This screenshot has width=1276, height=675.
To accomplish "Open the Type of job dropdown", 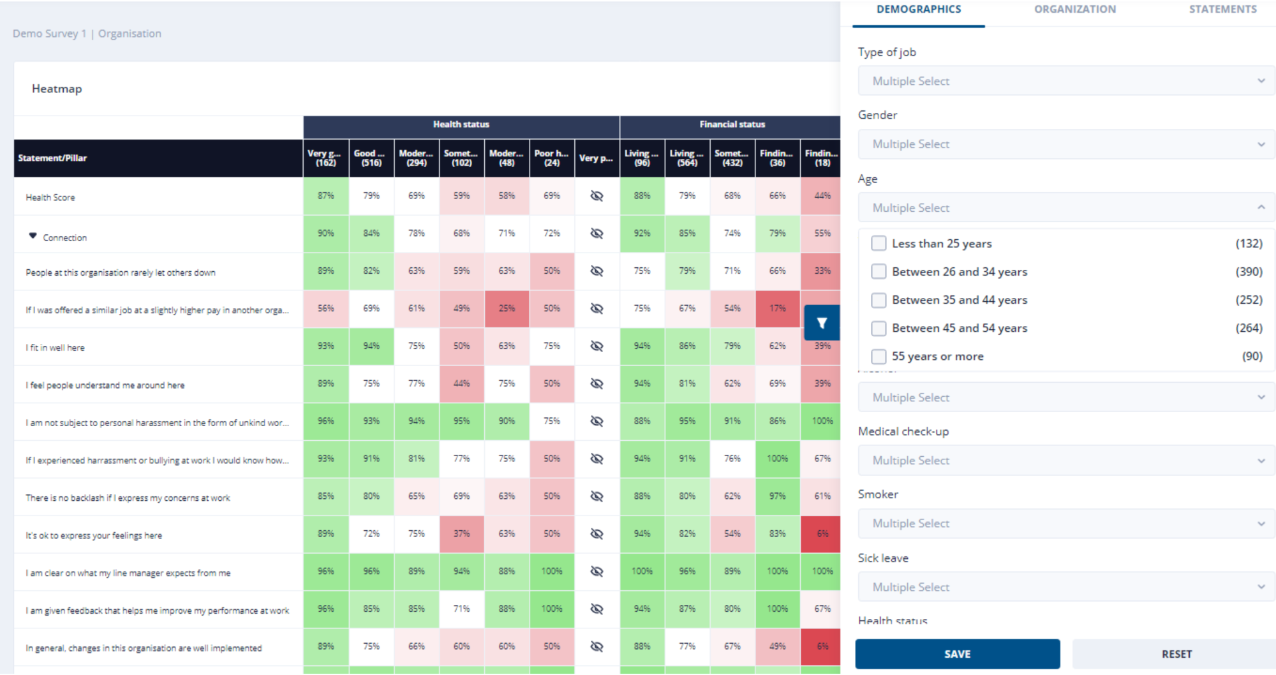I will coord(1065,81).
